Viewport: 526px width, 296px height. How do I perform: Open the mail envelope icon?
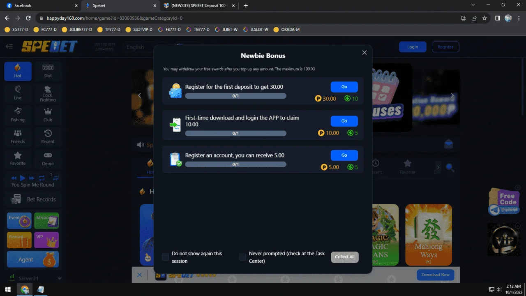coord(449,144)
